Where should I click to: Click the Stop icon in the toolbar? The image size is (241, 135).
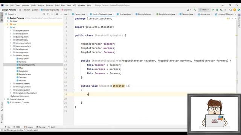[x=225, y=10]
